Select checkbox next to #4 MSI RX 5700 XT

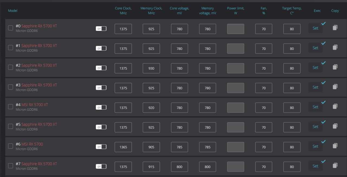(x=11, y=107)
